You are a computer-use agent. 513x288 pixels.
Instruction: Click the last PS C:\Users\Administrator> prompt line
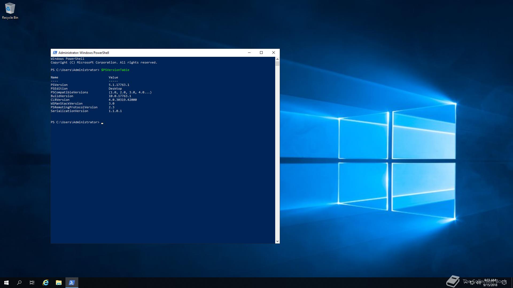tap(75, 122)
